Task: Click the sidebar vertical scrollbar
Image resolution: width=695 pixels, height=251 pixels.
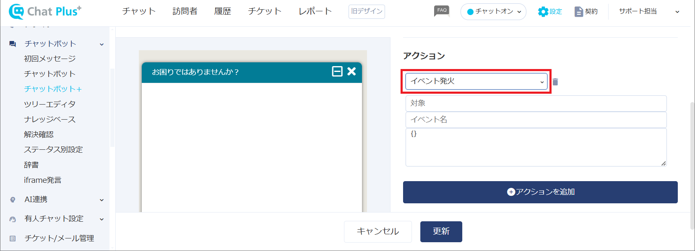Action: [x=112, y=108]
